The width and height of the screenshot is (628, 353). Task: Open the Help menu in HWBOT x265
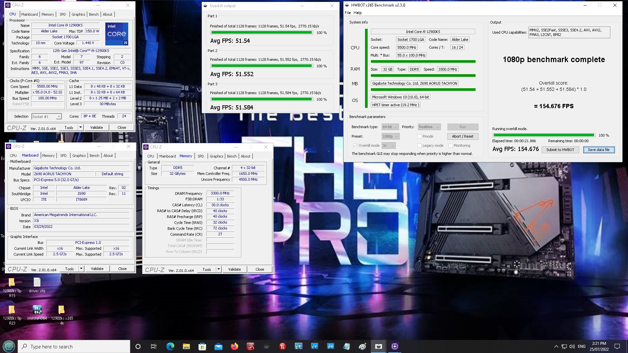click(358, 13)
